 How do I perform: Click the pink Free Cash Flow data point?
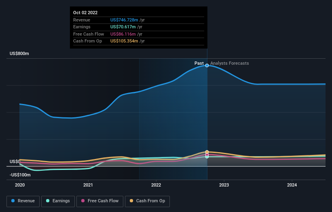pos(207,155)
